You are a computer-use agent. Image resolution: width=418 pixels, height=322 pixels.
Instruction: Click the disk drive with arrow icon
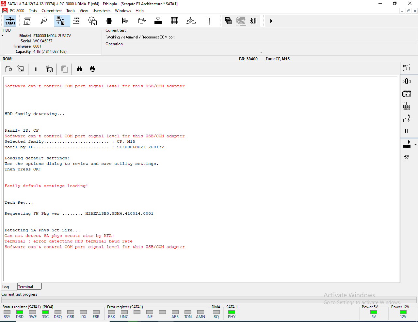pos(142,21)
